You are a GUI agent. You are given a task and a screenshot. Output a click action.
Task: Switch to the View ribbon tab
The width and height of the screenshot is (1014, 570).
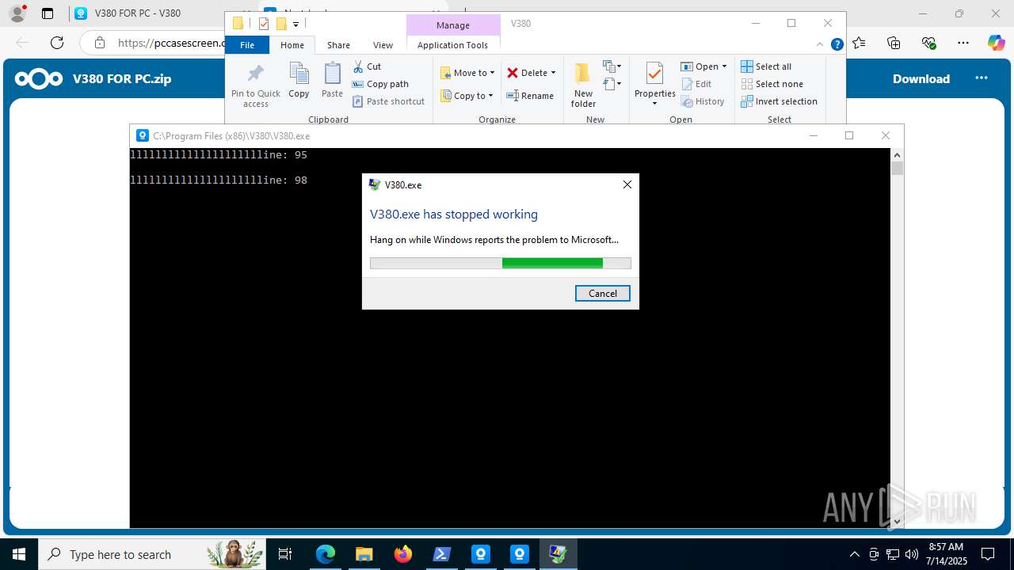click(x=383, y=45)
